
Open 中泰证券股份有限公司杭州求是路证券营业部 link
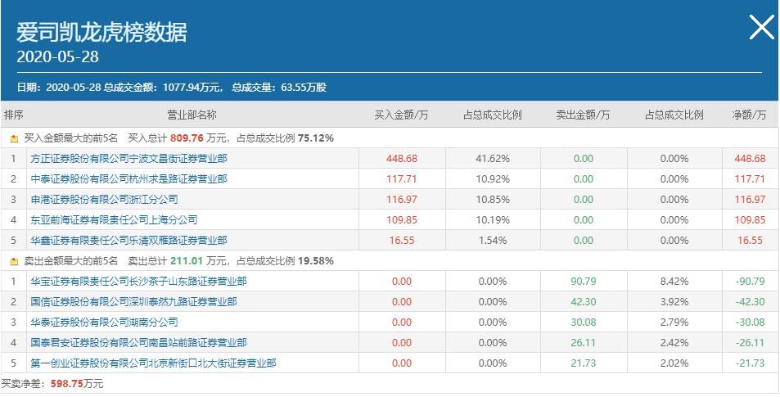click(128, 179)
